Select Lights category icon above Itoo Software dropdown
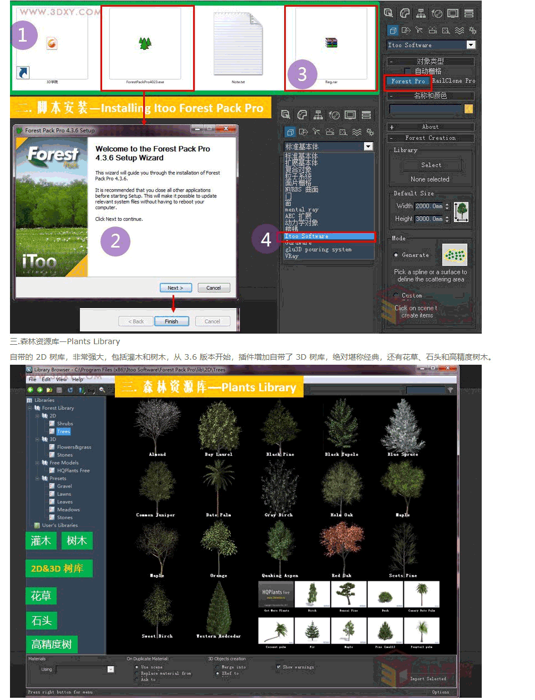535x700 pixels. coord(419,31)
